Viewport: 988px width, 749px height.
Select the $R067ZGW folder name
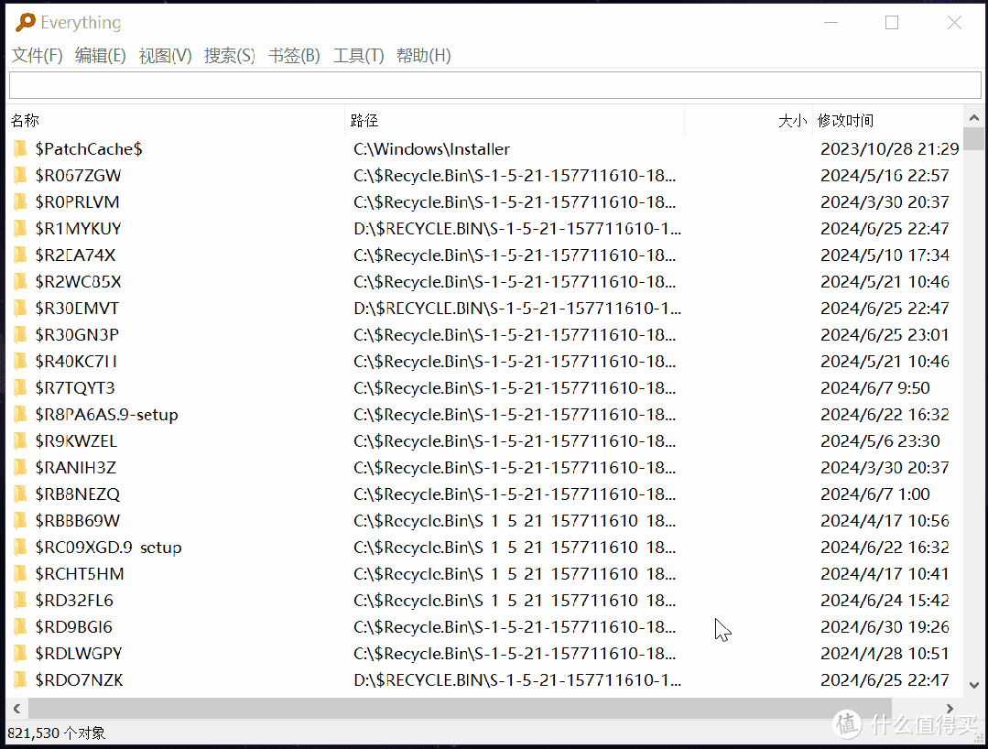[x=78, y=175]
